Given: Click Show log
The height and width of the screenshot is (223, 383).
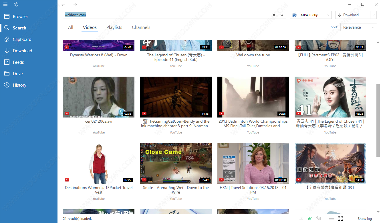Looking at the screenshot, I should (x=365, y=219).
